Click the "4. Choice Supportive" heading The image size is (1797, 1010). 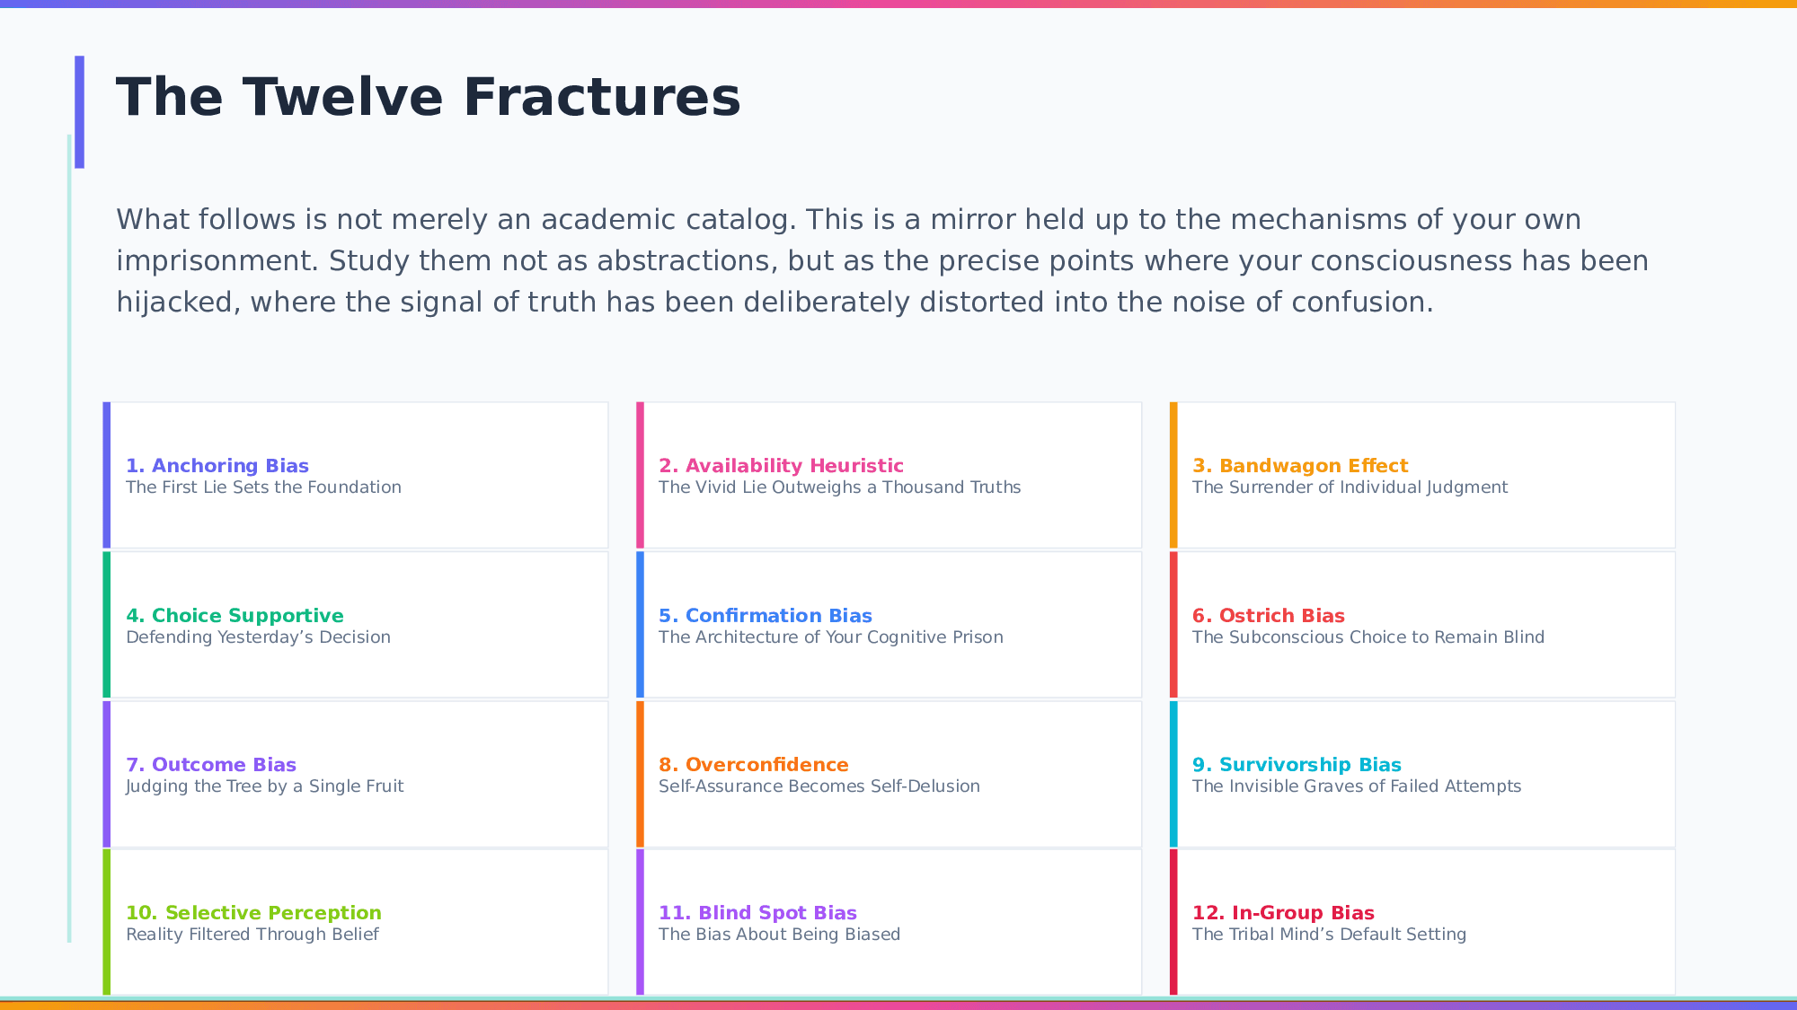coord(234,615)
